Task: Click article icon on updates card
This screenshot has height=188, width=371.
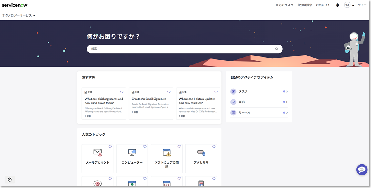Action: click(180, 92)
